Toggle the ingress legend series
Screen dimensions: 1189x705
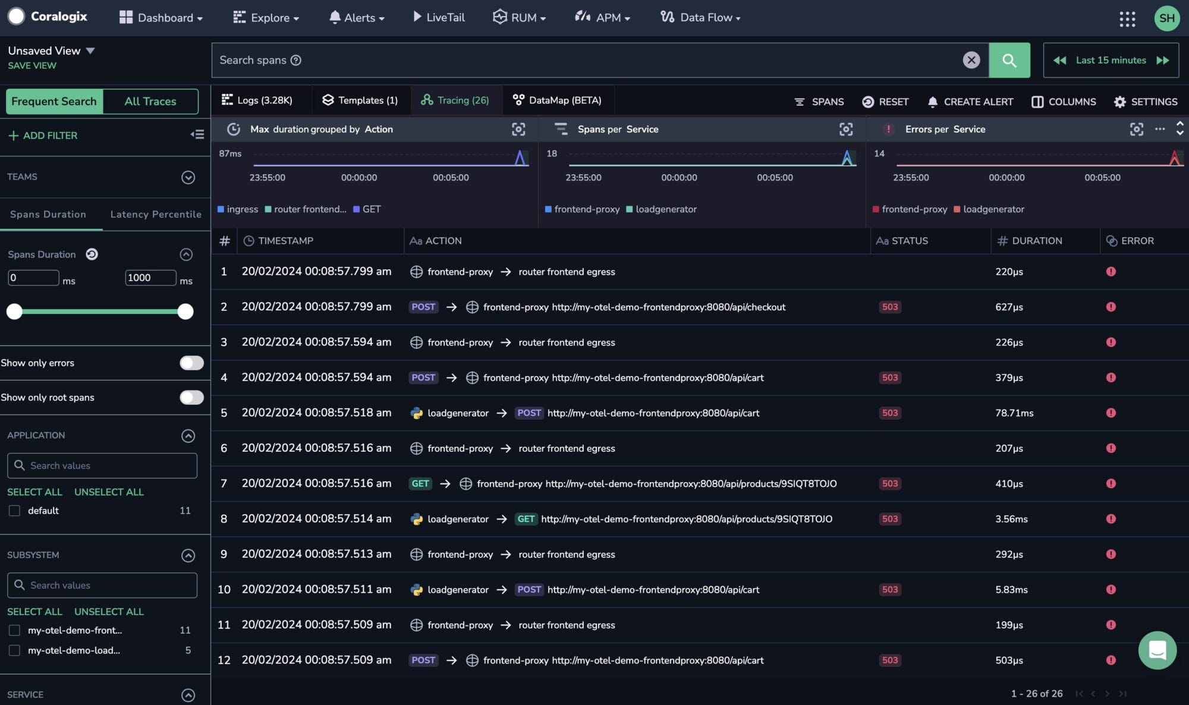[x=238, y=209]
